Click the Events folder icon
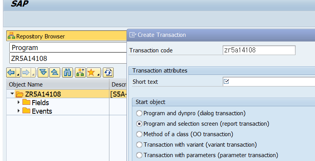Viewport: 315px width, 161px height. 26,111
